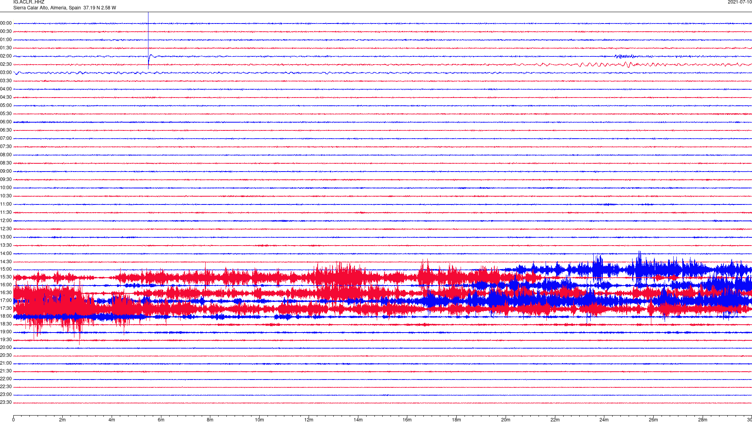Click the tall blue spike on the 02:00 trace
The height and width of the screenshot is (423, 752).
pyautogui.click(x=148, y=41)
